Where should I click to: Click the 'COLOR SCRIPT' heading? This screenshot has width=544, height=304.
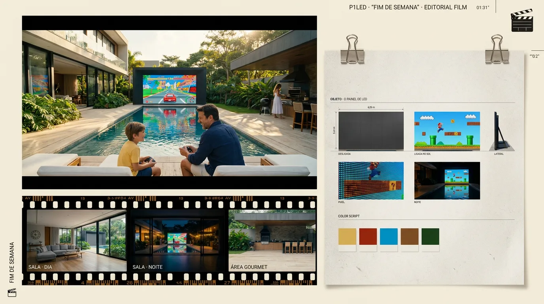349,216
